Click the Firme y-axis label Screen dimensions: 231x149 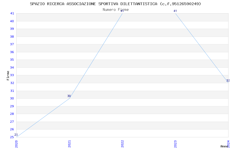click(8, 76)
